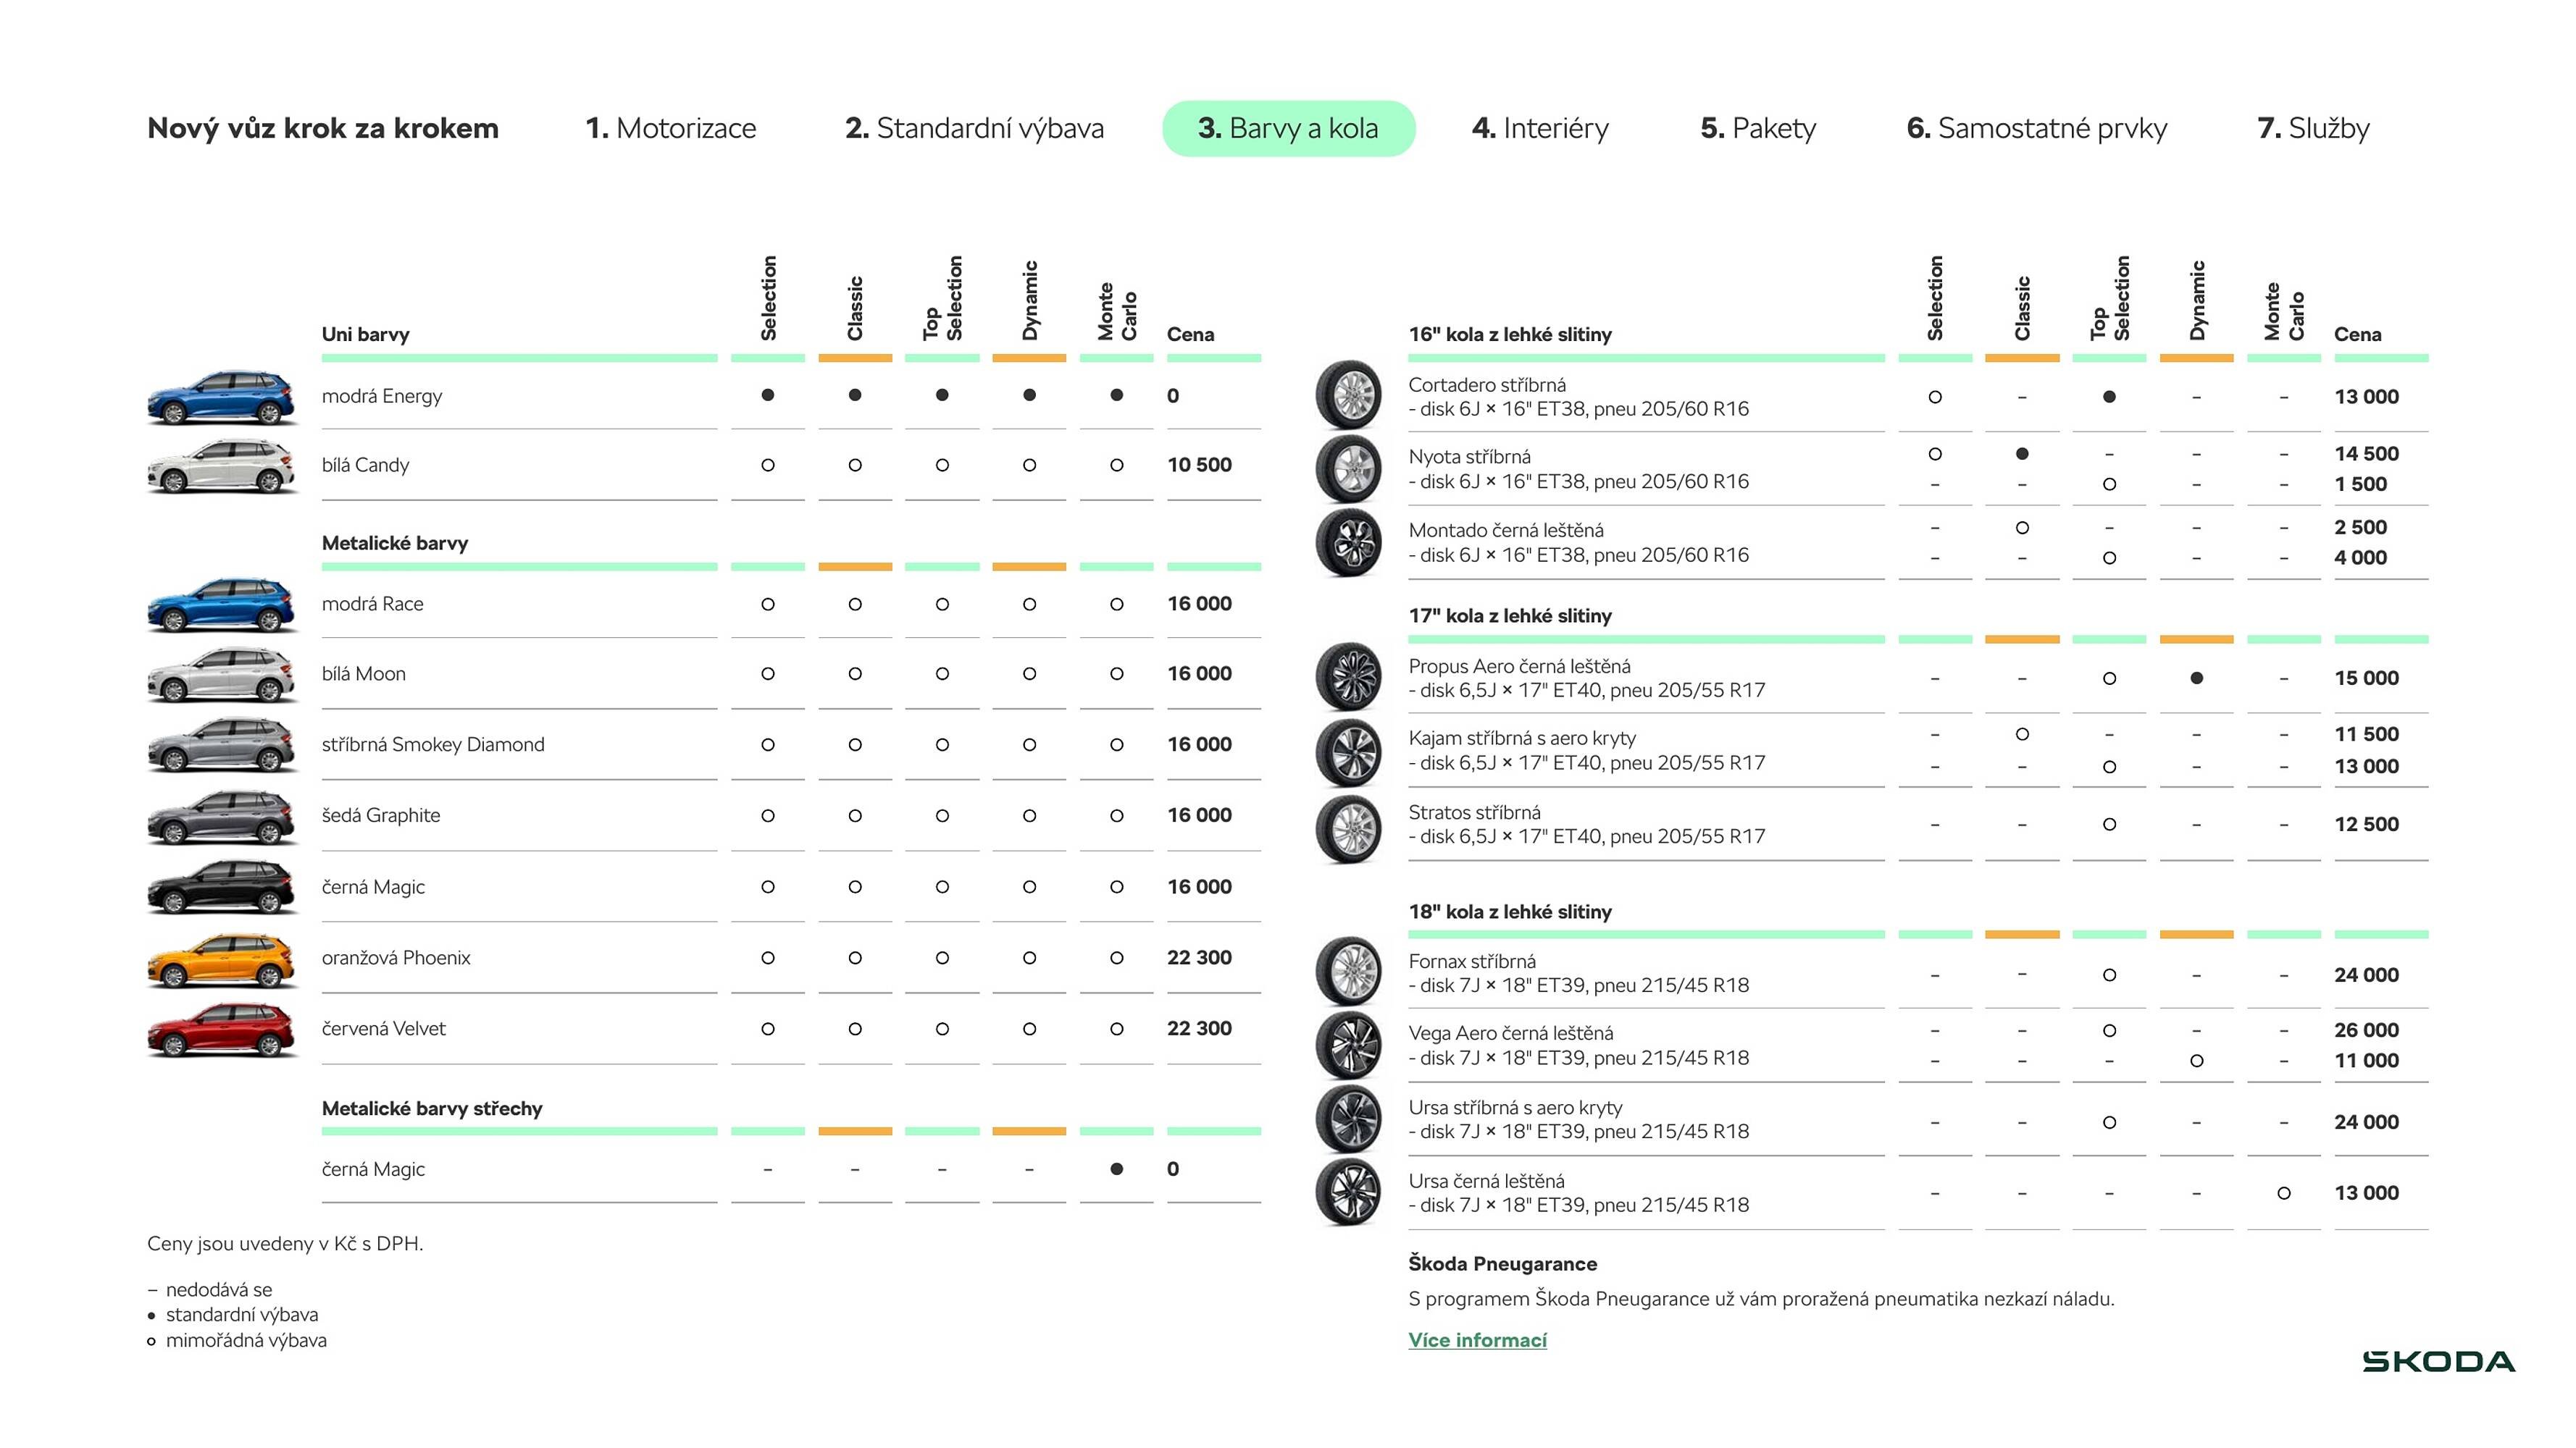Go to 4. Interiéry section
The height and width of the screenshot is (1448, 2576).
click(x=1540, y=128)
